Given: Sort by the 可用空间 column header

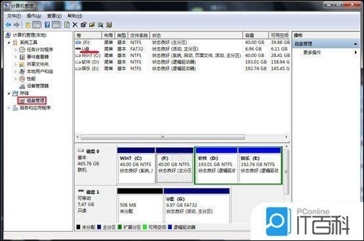Looking at the screenshot, I should tap(279, 35).
